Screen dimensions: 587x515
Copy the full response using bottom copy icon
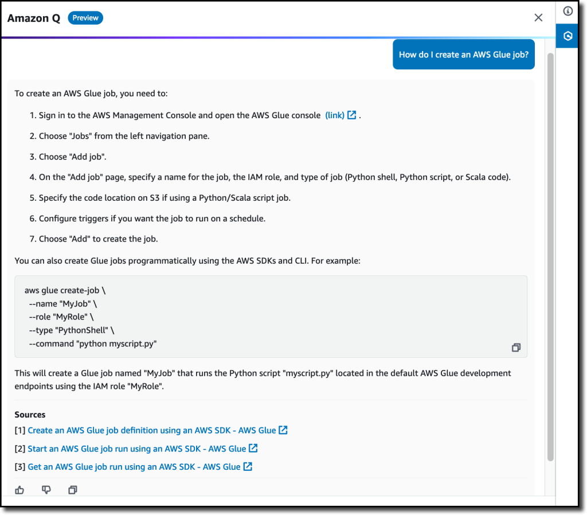point(73,490)
